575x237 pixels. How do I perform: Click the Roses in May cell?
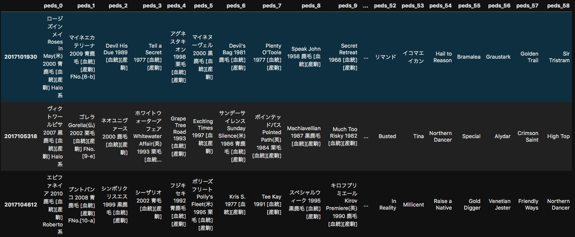point(53,57)
